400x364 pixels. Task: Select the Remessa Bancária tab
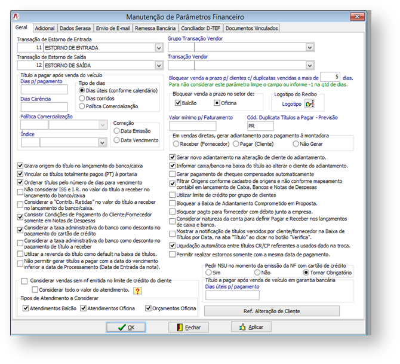pyautogui.click(x=155, y=28)
